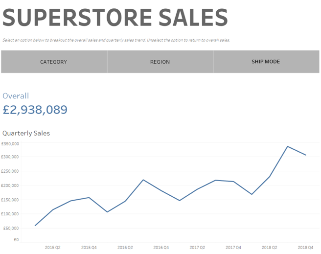This screenshot has height=254, width=321.
Task: Click the 2016 Q2 axis label
Action: 125,248
